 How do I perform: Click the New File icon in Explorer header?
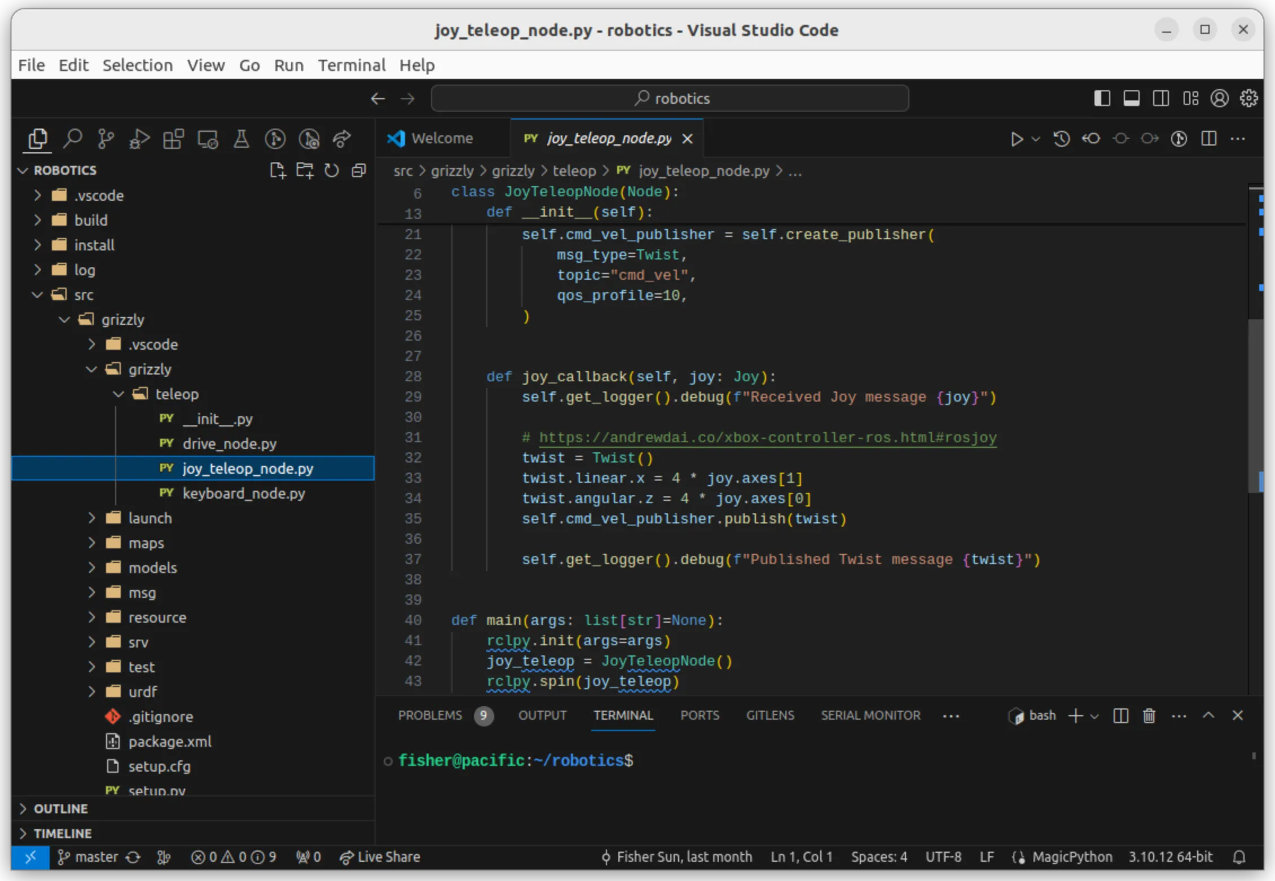278,170
